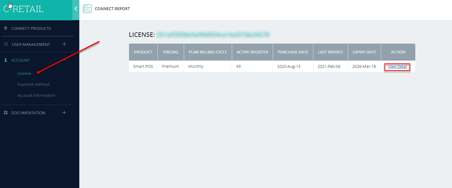Image resolution: width=452 pixels, height=188 pixels.
Task: Click the Documentation book icon
Action: click(x=6, y=113)
